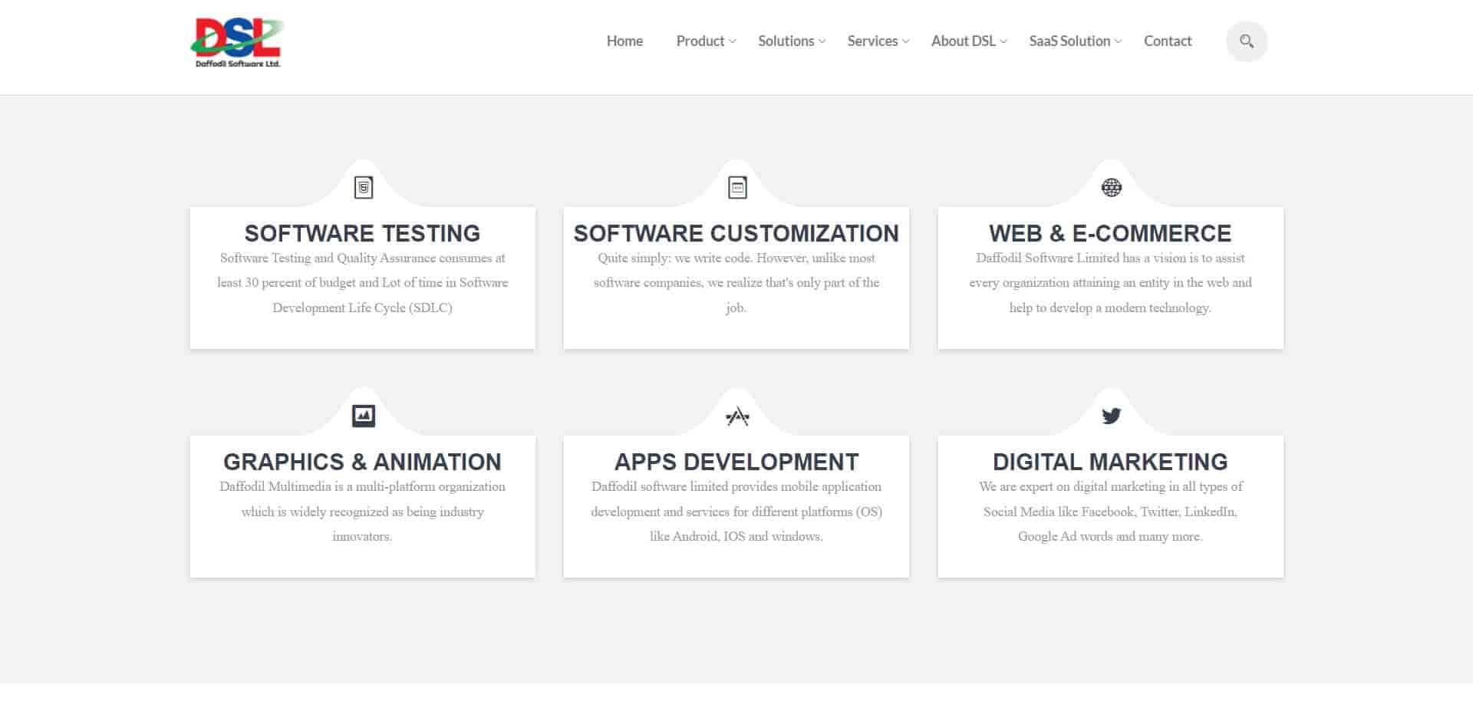Click the Software Testing document icon
Image resolution: width=1473 pixels, height=711 pixels.
click(x=364, y=187)
